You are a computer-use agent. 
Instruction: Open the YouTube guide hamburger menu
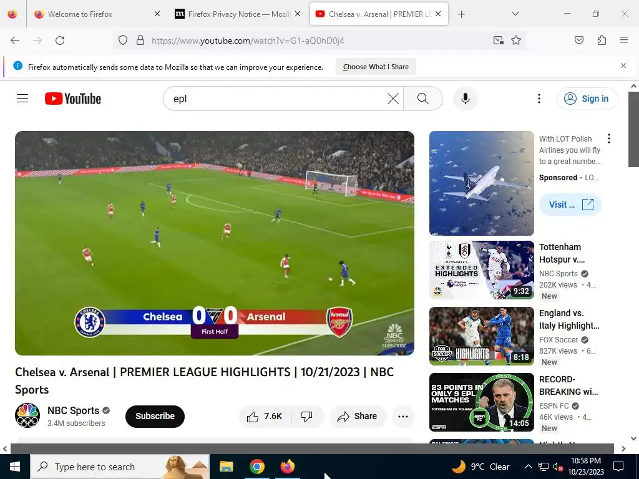22,99
